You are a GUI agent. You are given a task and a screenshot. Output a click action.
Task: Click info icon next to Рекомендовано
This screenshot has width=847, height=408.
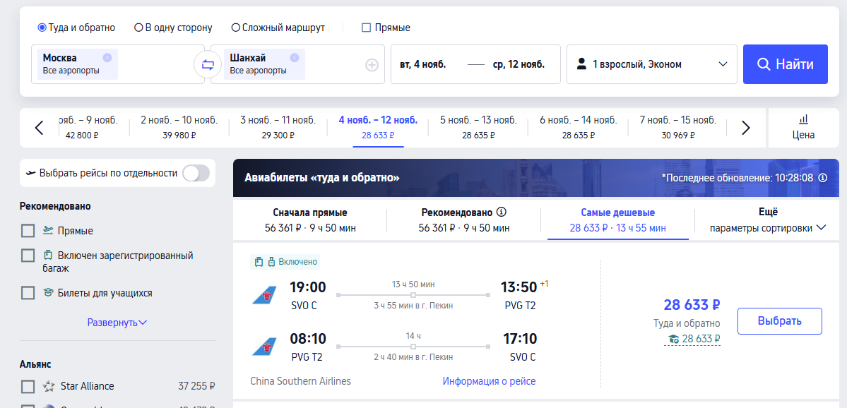(502, 212)
